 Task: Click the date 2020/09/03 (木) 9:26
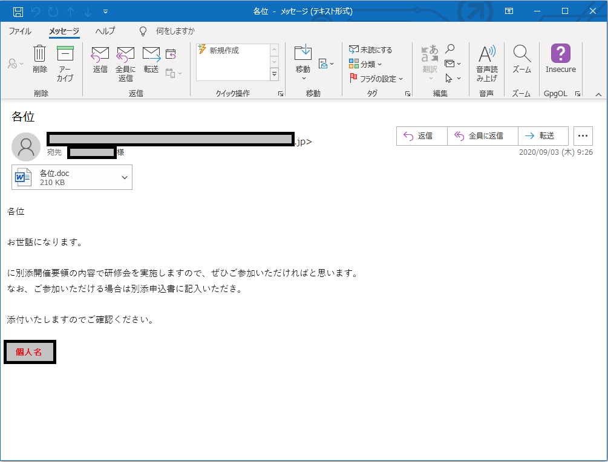tap(555, 152)
